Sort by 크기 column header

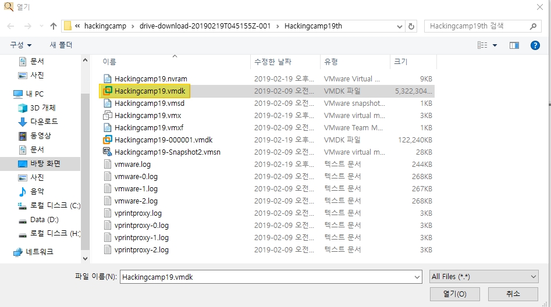(x=401, y=62)
